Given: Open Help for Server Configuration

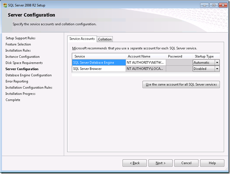Looking at the screenshot, I should 212,163.
